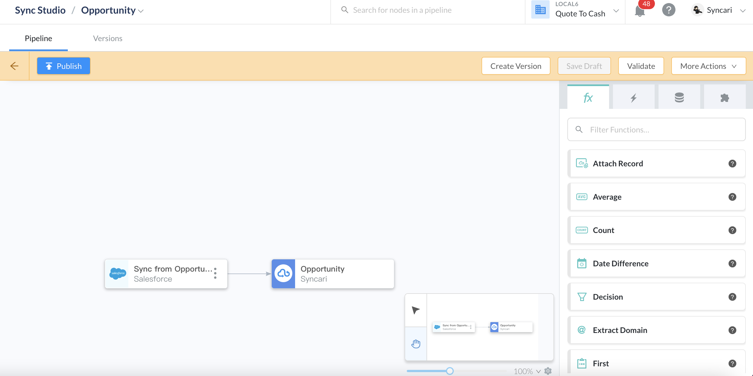Select the Count function
This screenshot has height=376, width=753.
pos(656,230)
